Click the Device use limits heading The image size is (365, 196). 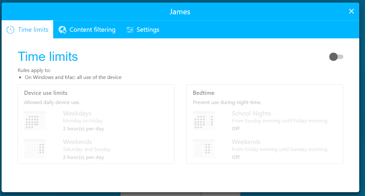[x=46, y=93]
